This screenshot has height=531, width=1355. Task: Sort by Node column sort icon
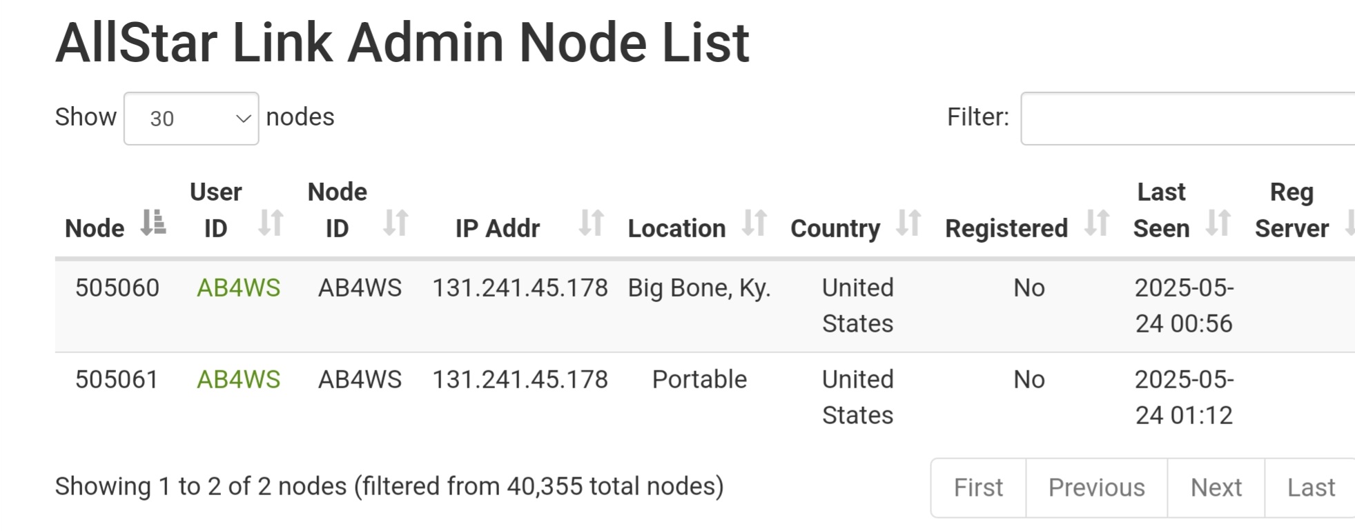pyautogui.click(x=153, y=223)
